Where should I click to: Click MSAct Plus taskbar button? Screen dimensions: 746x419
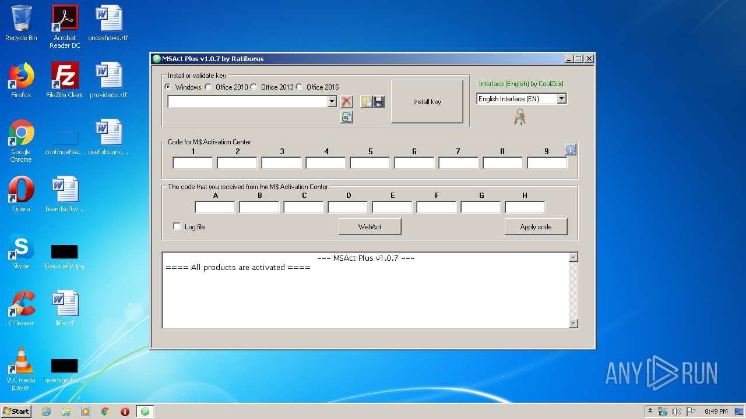[145, 411]
